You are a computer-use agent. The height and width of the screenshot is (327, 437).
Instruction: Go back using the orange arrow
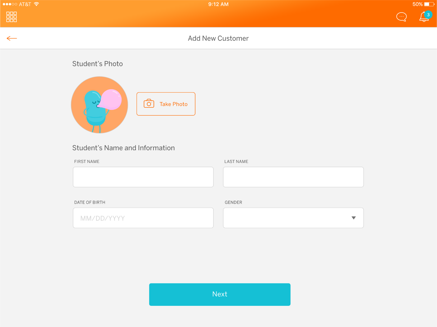tap(12, 38)
